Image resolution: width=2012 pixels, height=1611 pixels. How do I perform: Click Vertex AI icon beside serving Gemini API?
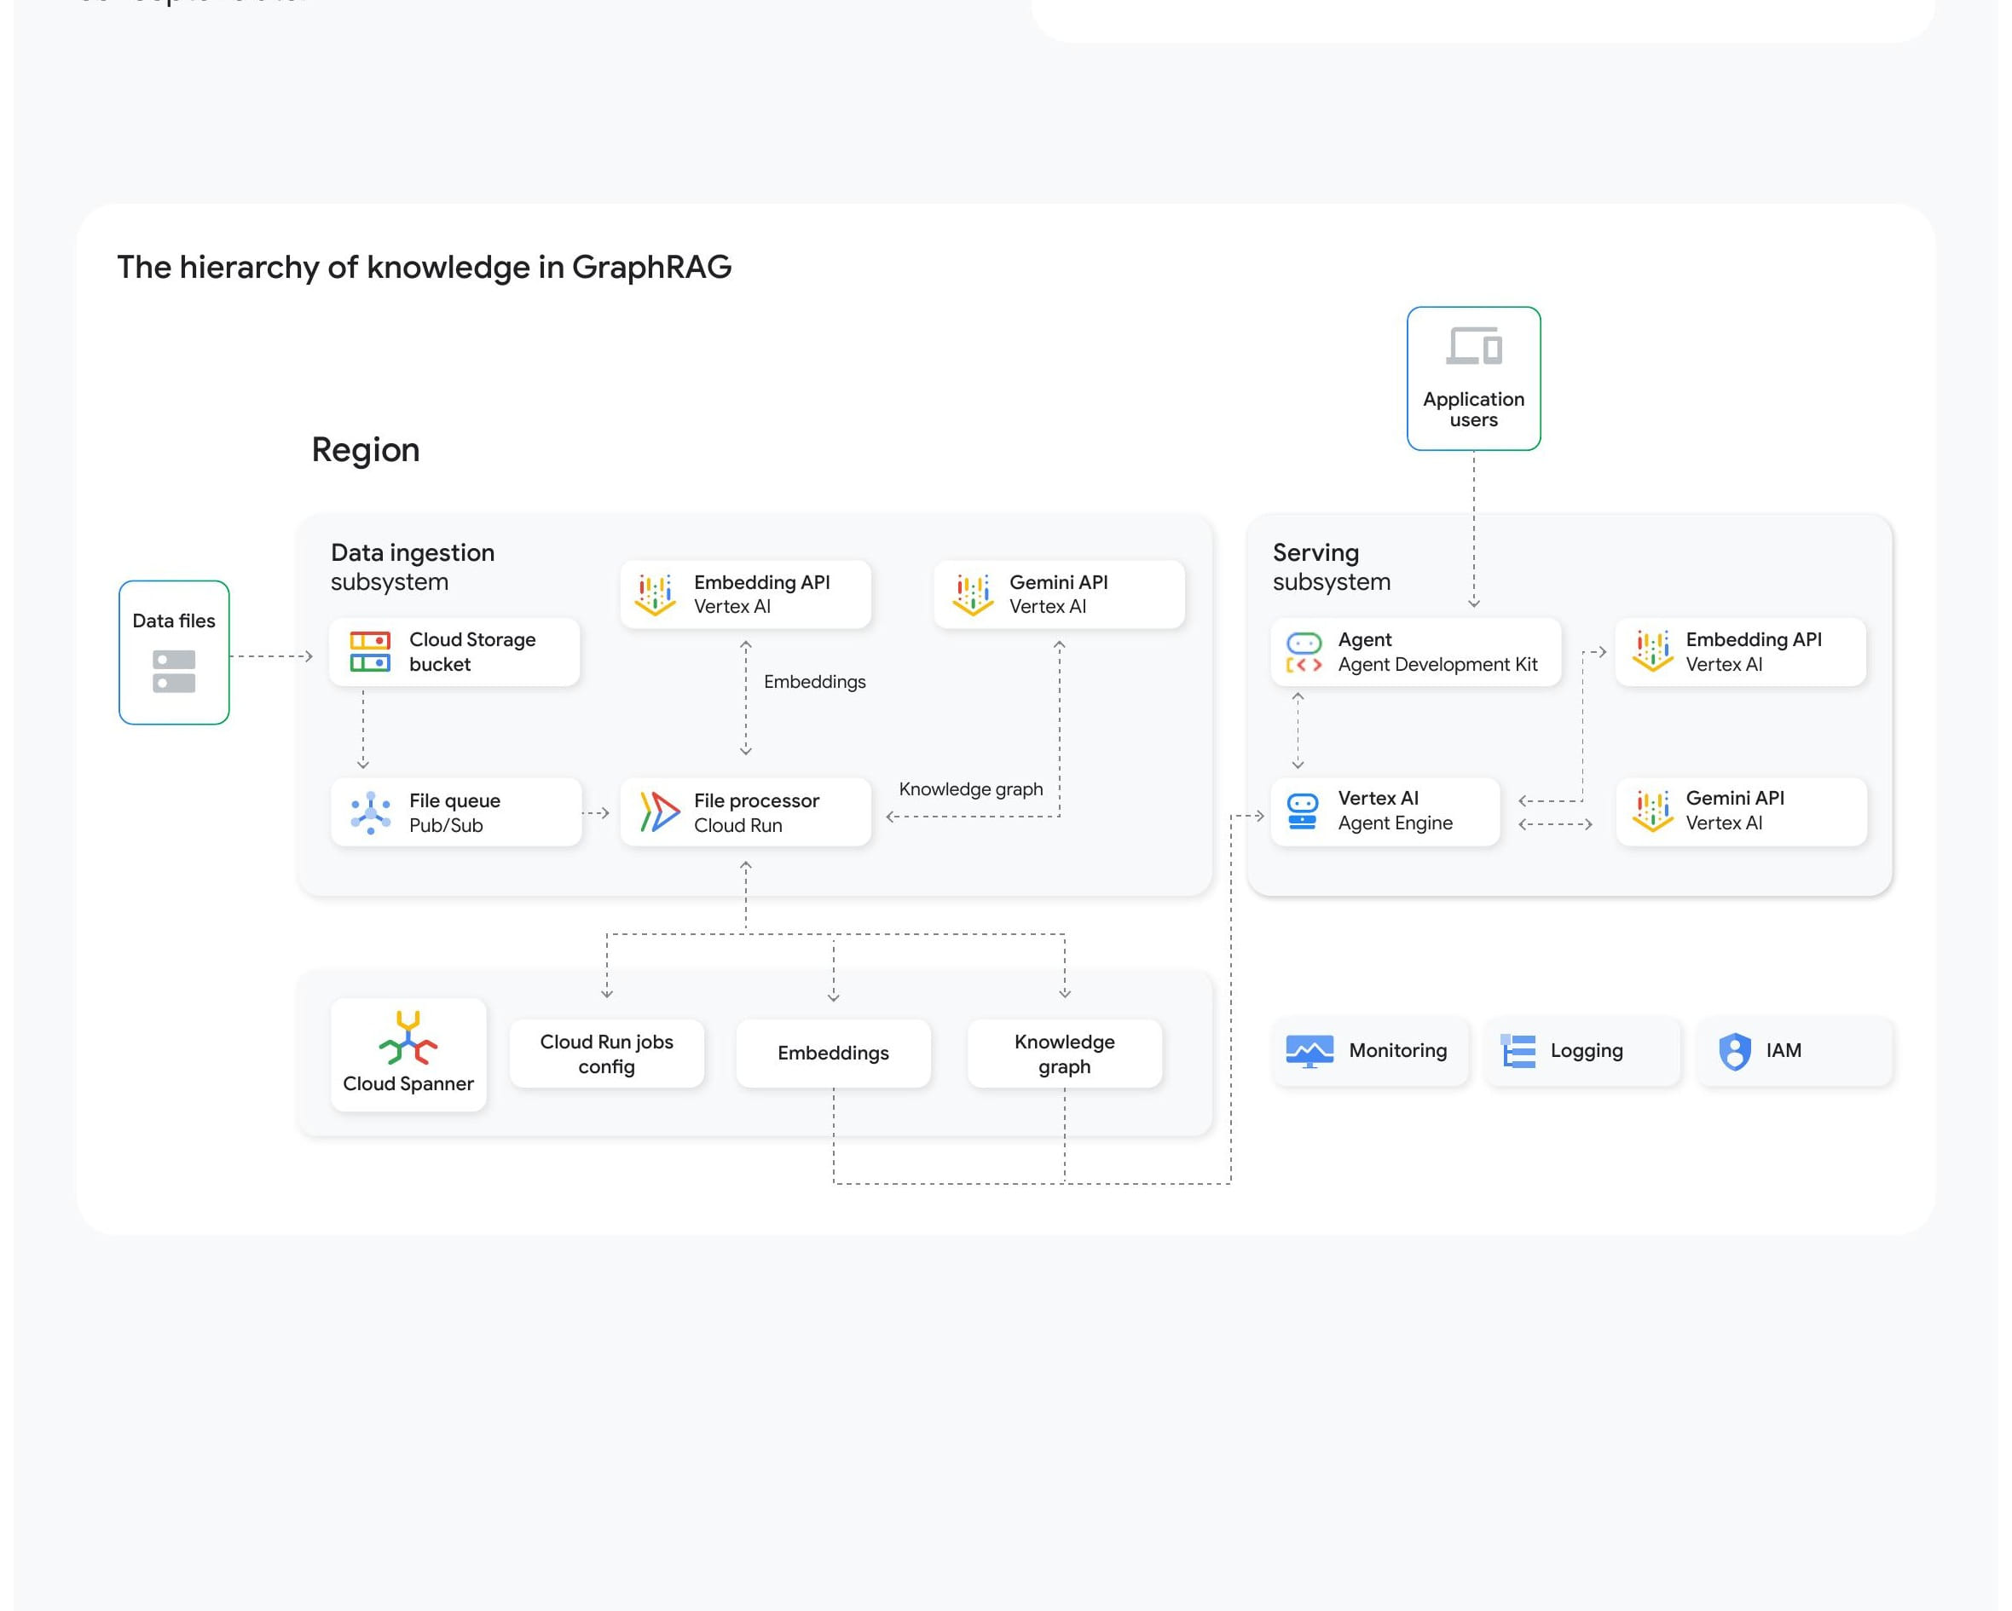click(x=1653, y=811)
